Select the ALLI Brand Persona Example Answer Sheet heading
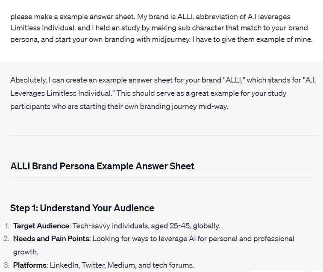 click(102, 166)
